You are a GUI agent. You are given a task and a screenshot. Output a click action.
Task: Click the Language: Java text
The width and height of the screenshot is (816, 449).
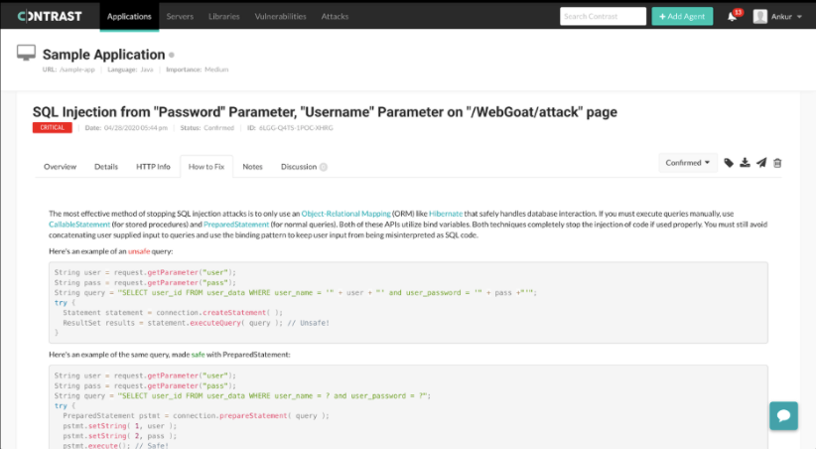pos(130,70)
